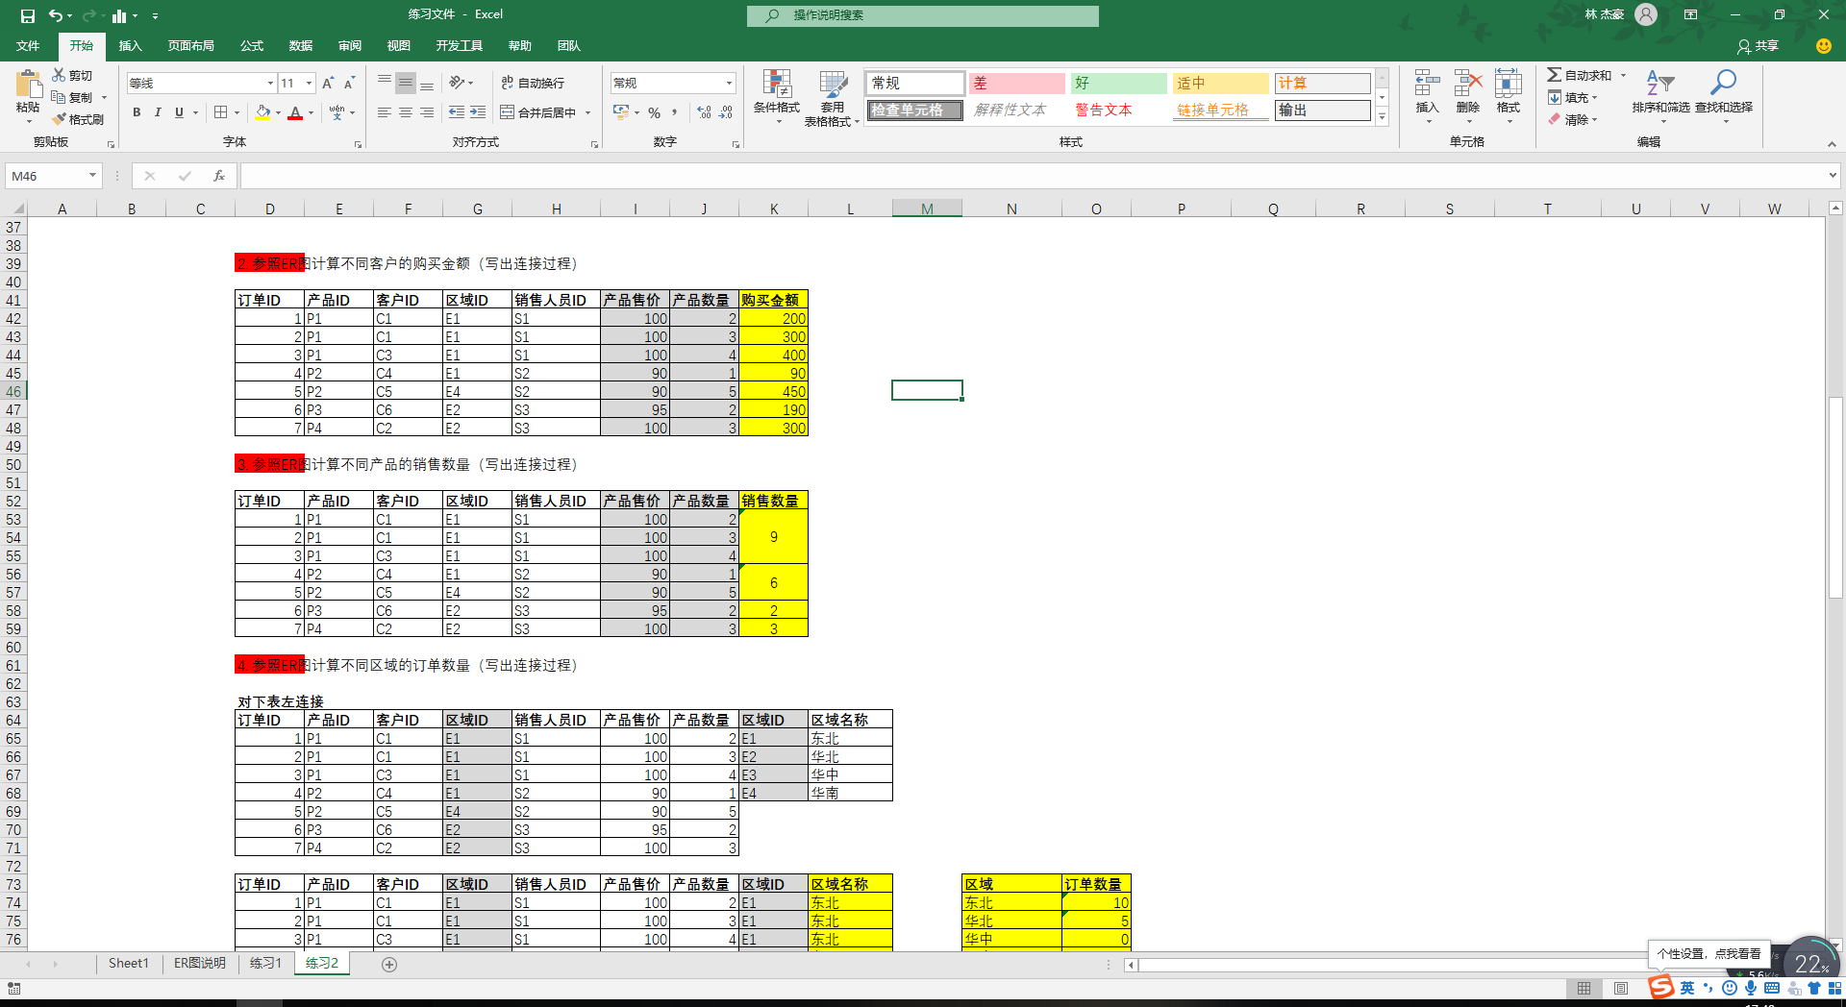The height and width of the screenshot is (1007, 1846).
Task: Open the ER图说明 sheet tab
Action: tap(200, 964)
